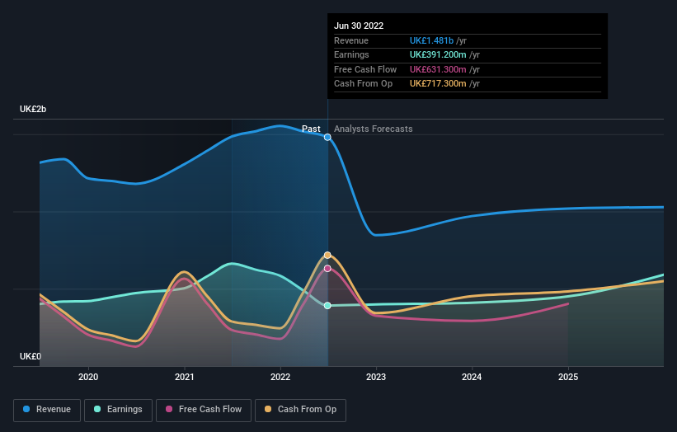Click the UK£391.200m earnings value in tooltip
The height and width of the screenshot is (432, 677).
pyautogui.click(x=438, y=54)
